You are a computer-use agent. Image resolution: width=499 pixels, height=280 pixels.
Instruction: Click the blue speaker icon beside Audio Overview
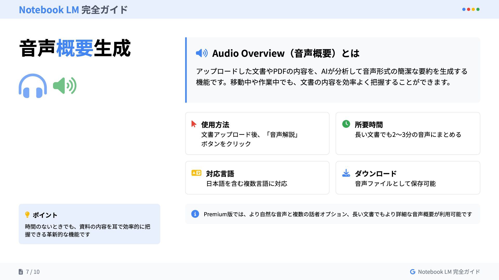tap(202, 53)
